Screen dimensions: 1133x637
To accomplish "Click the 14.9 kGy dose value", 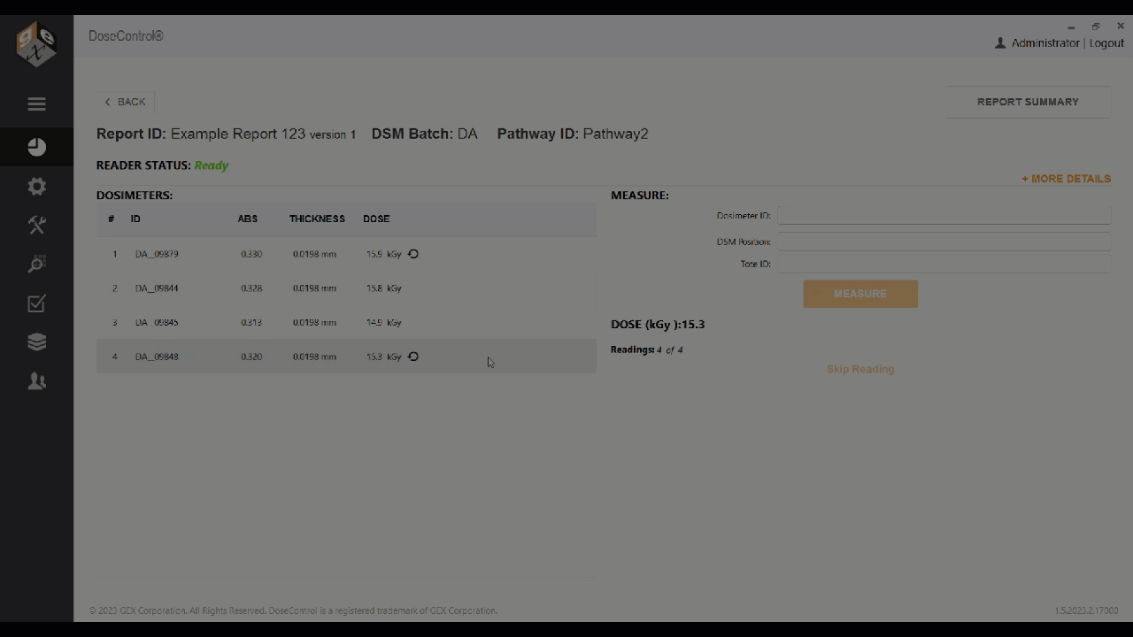I will point(384,322).
